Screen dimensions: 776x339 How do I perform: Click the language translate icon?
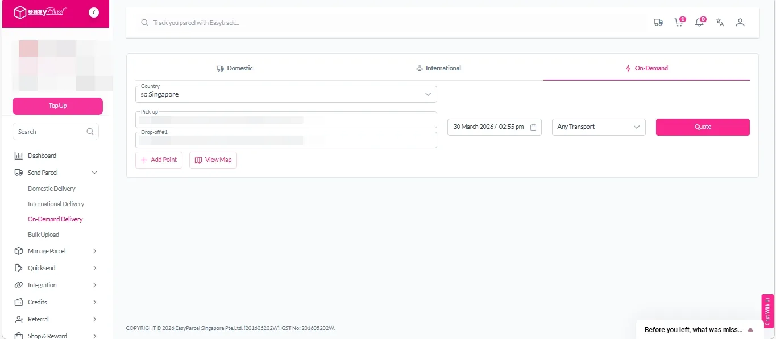(720, 23)
